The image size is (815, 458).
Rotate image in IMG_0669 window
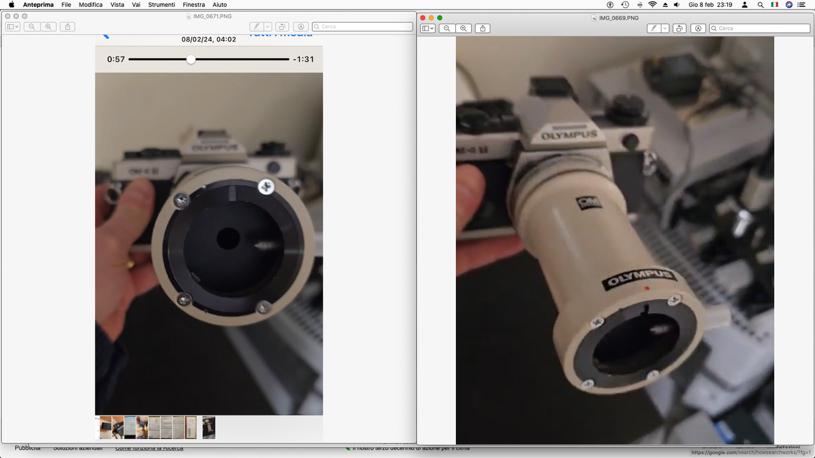coord(679,28)
